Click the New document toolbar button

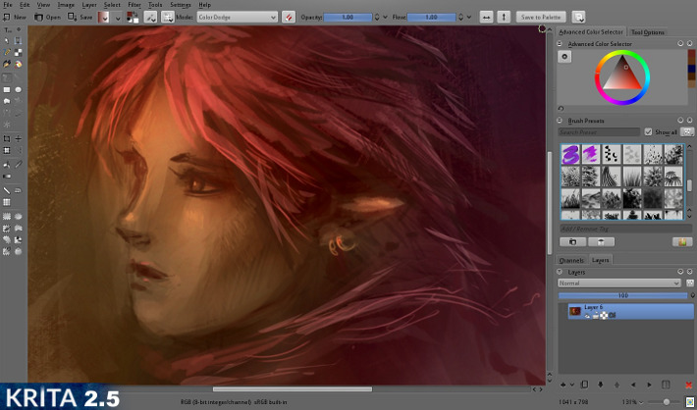[x=16, y=17]
